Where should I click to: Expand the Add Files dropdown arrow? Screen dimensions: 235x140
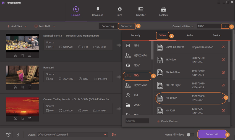pyautogui.click(x=26, y=26)
